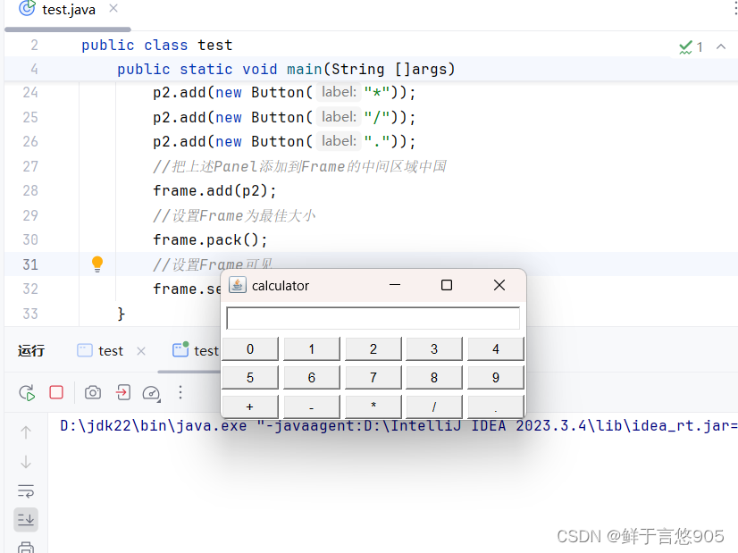Viewport: 738px width, 553px height.
Task: Click the yellow light bulb on line 31
Action: coord(97,264)
